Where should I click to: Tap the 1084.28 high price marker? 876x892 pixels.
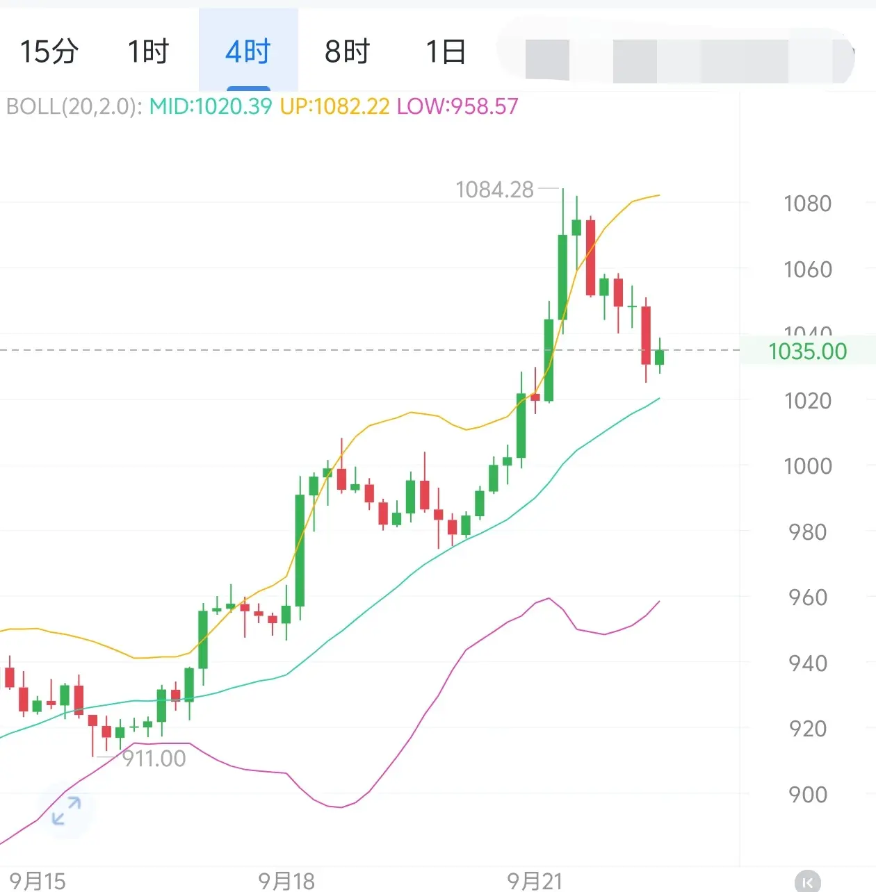[x=494, y=189]
